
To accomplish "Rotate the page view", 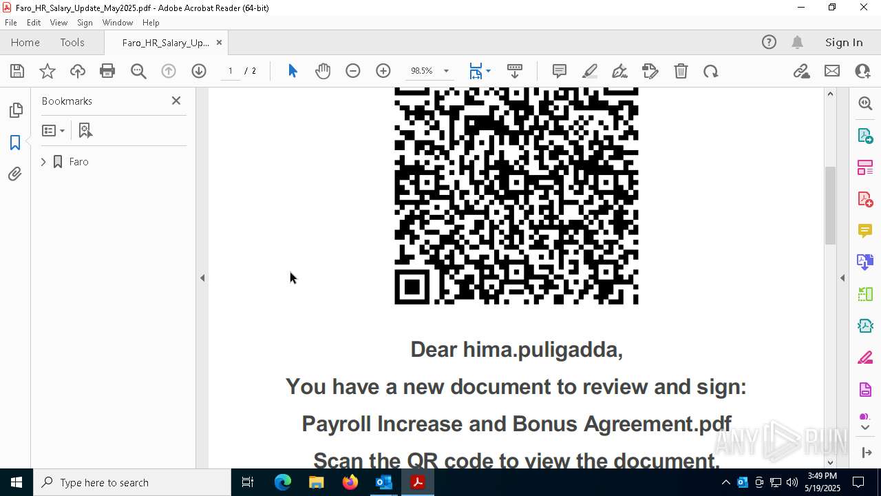I will [x=711, y=71].
